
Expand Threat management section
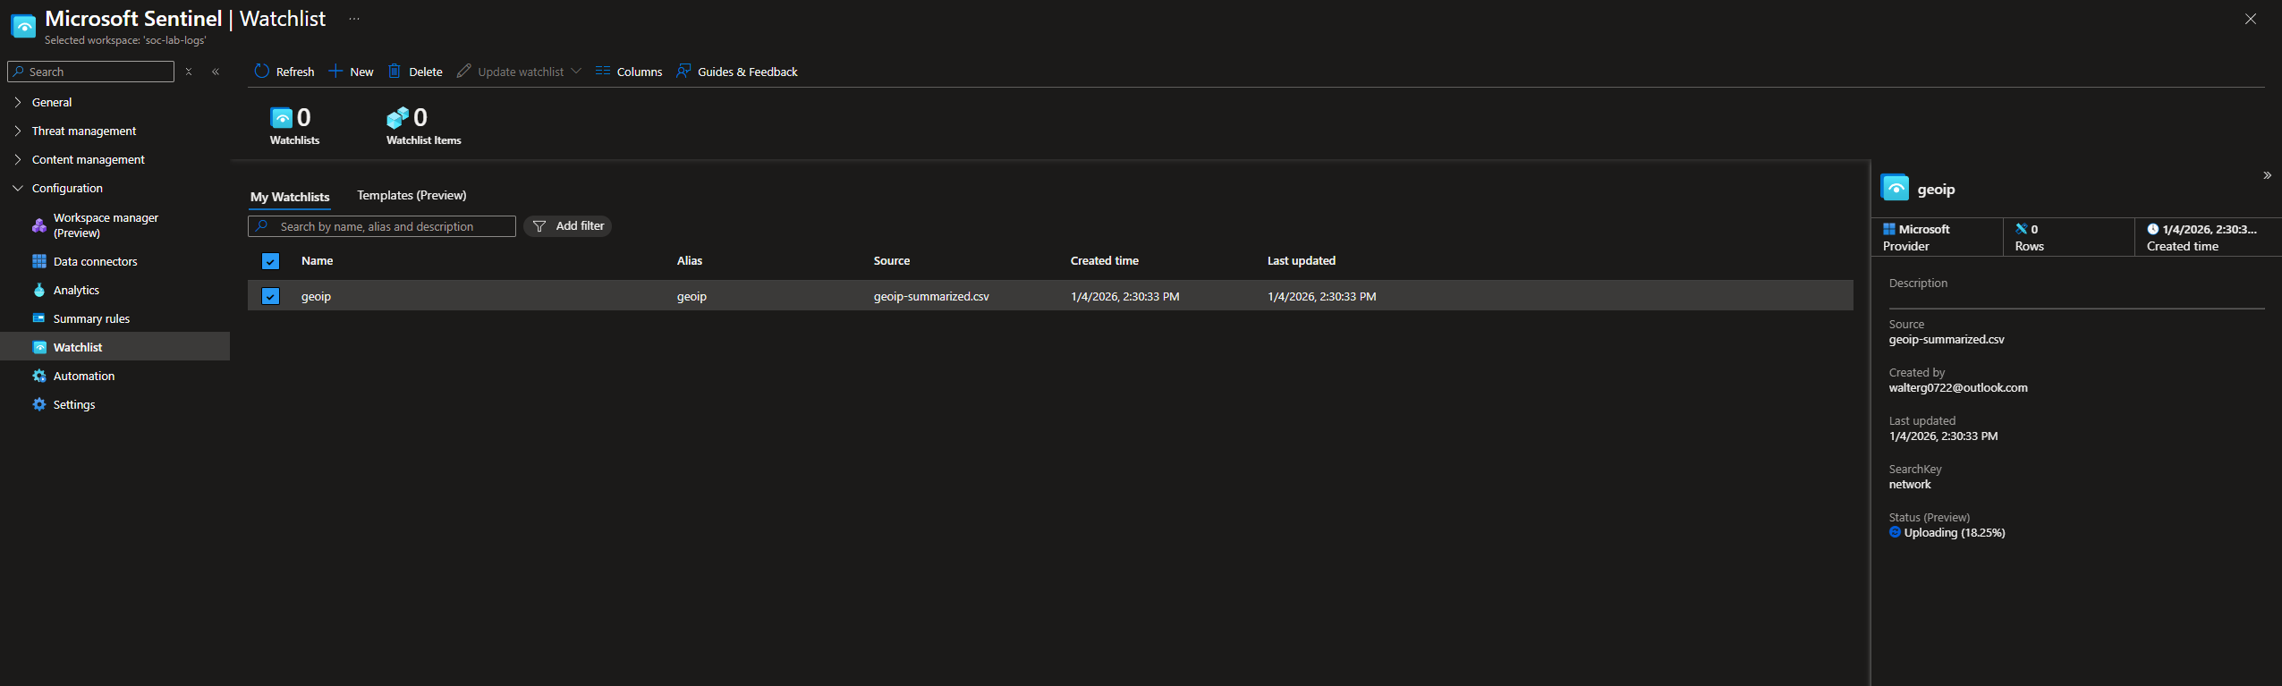click(x=83, y=131)
